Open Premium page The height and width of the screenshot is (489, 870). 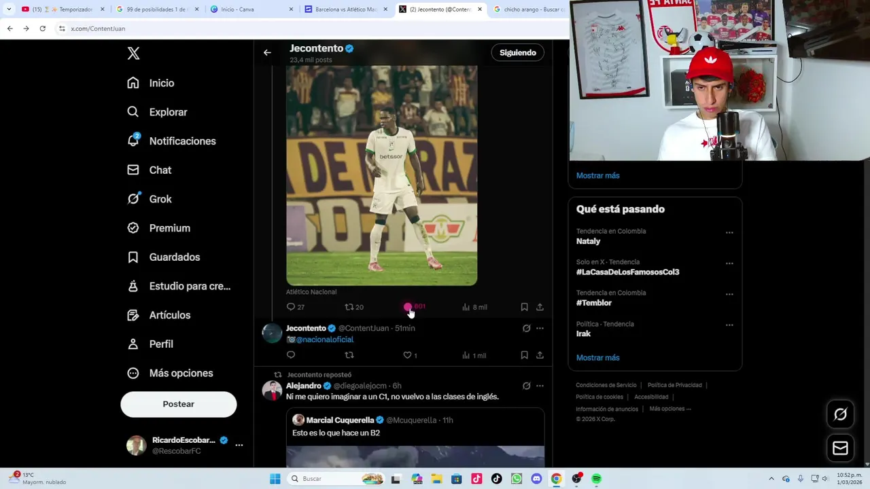coord(158,228)
